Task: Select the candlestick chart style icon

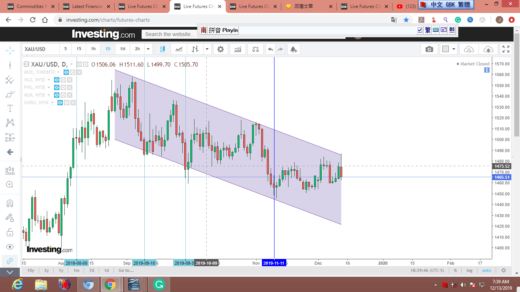Action: [x=163, y=49]
